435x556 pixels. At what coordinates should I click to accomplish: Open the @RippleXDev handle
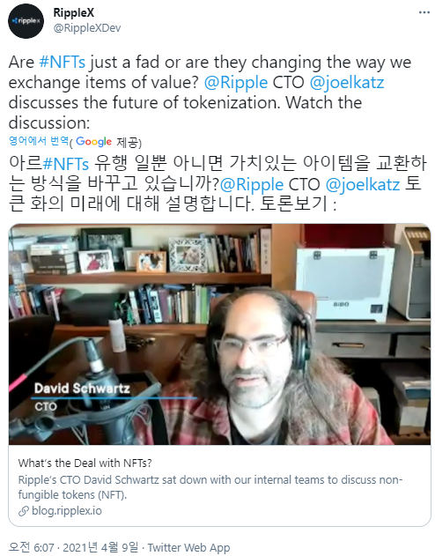[87, 27]
